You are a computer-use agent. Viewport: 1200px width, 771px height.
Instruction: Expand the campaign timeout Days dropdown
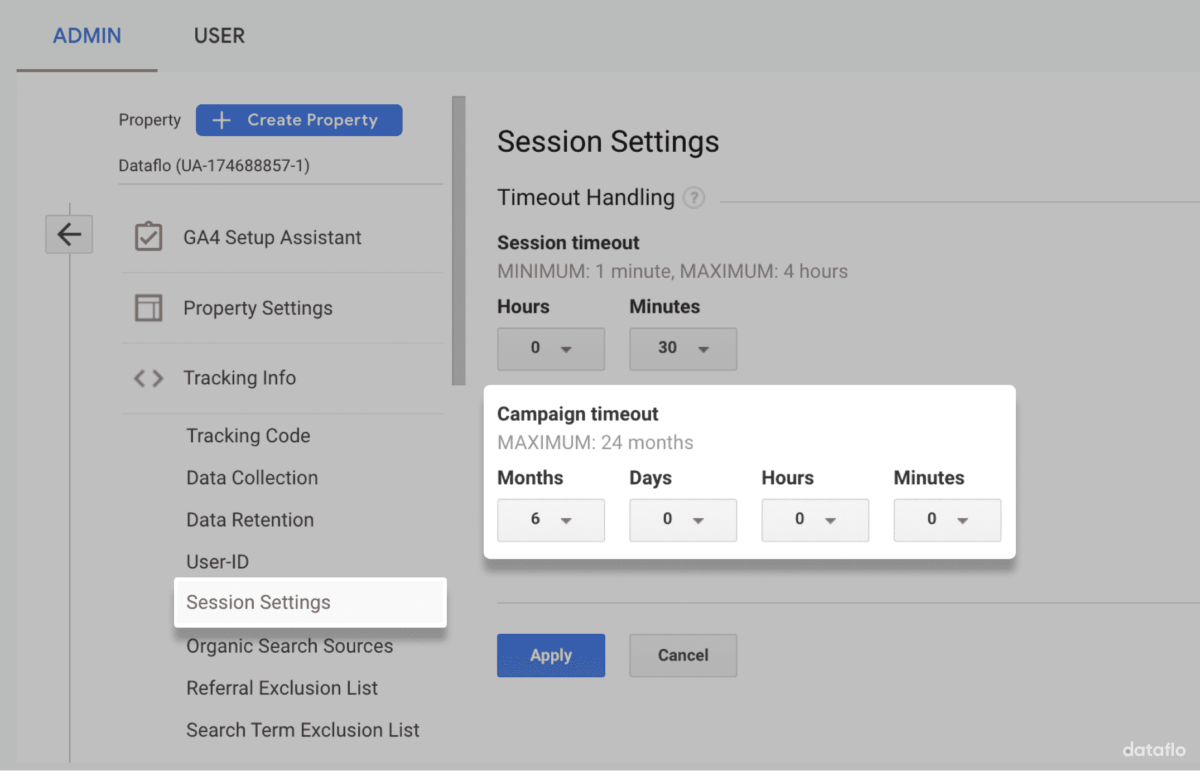(x=683, y=519)
